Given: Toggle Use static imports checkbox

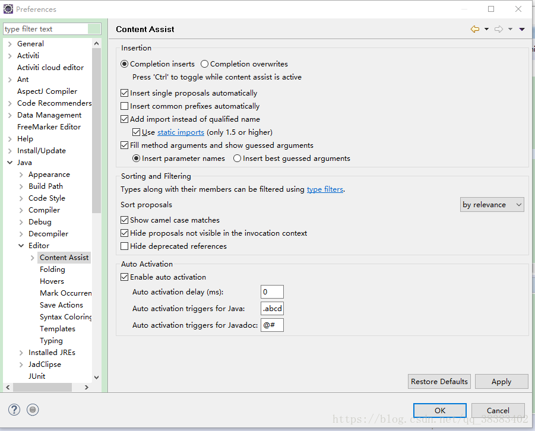Looking at the screenshot, I should (136, 132).
